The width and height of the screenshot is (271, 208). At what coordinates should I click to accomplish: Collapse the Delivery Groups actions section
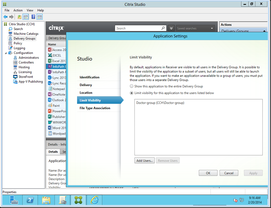264,31
